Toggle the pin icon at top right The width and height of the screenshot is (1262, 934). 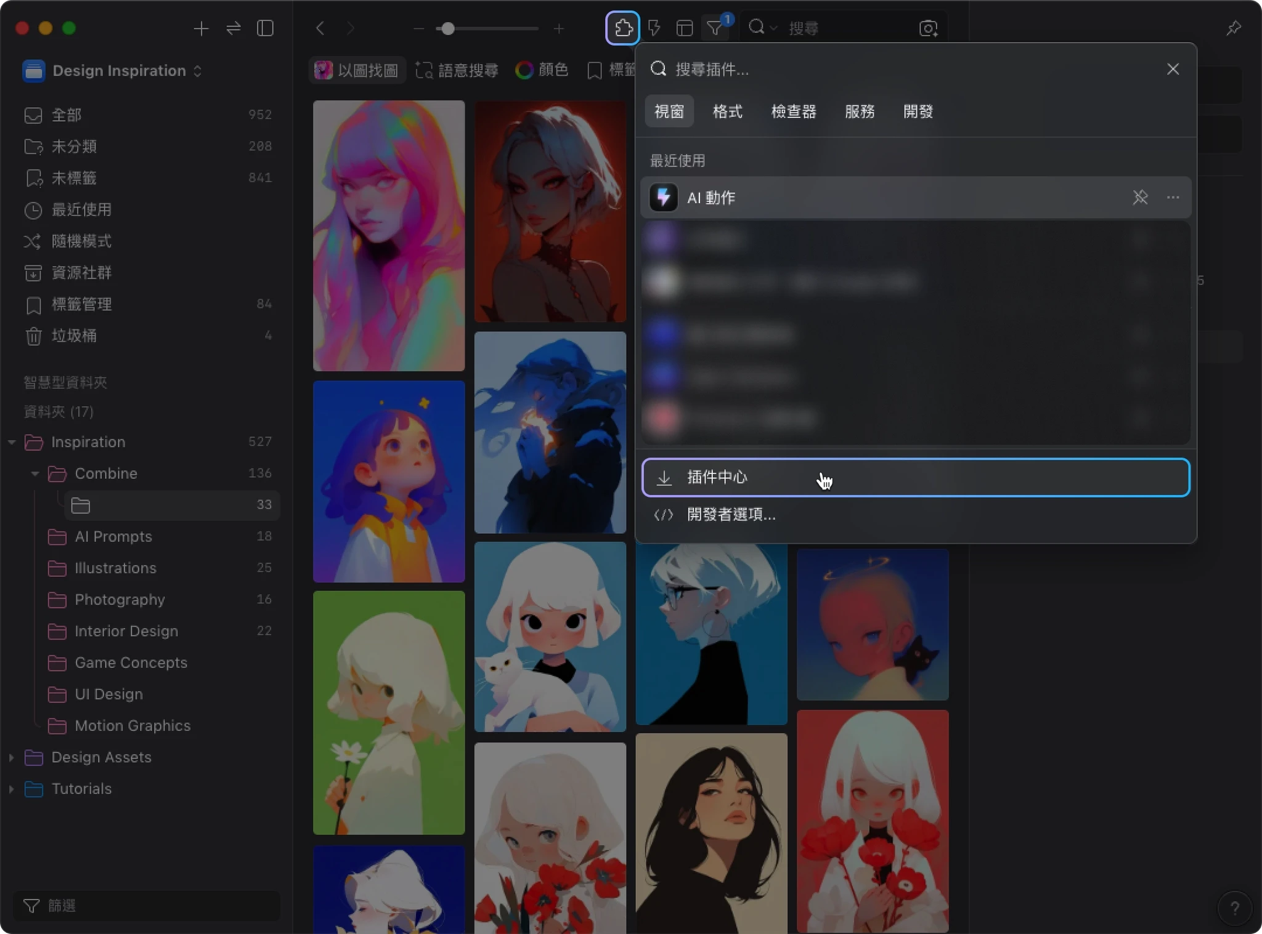pos(1233,28)
